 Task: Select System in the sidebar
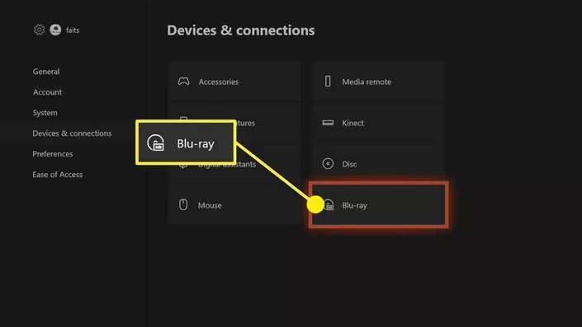point(45,113)
